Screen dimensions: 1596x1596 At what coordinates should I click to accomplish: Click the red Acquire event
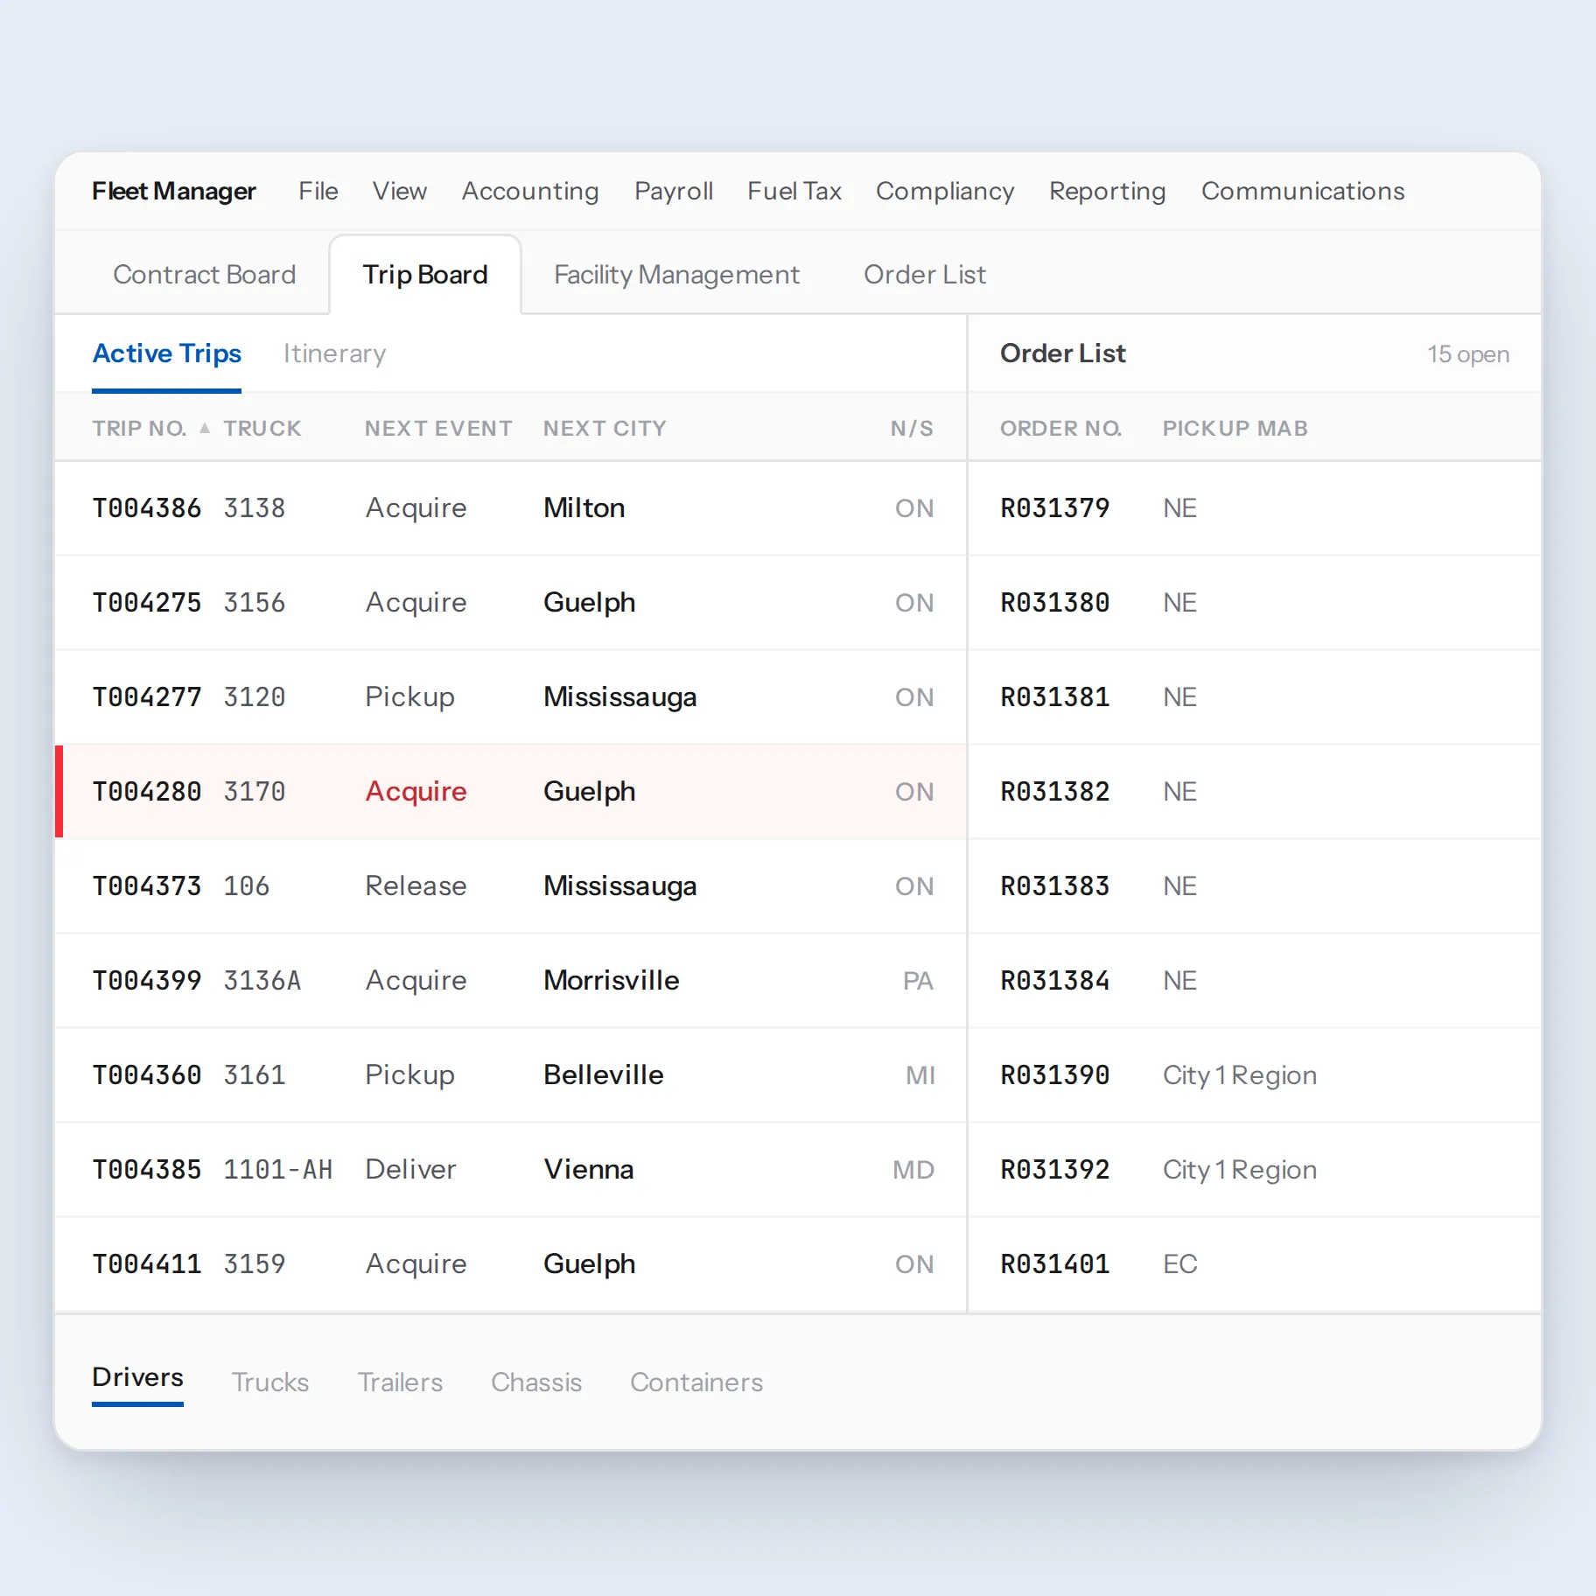point(416,792)
